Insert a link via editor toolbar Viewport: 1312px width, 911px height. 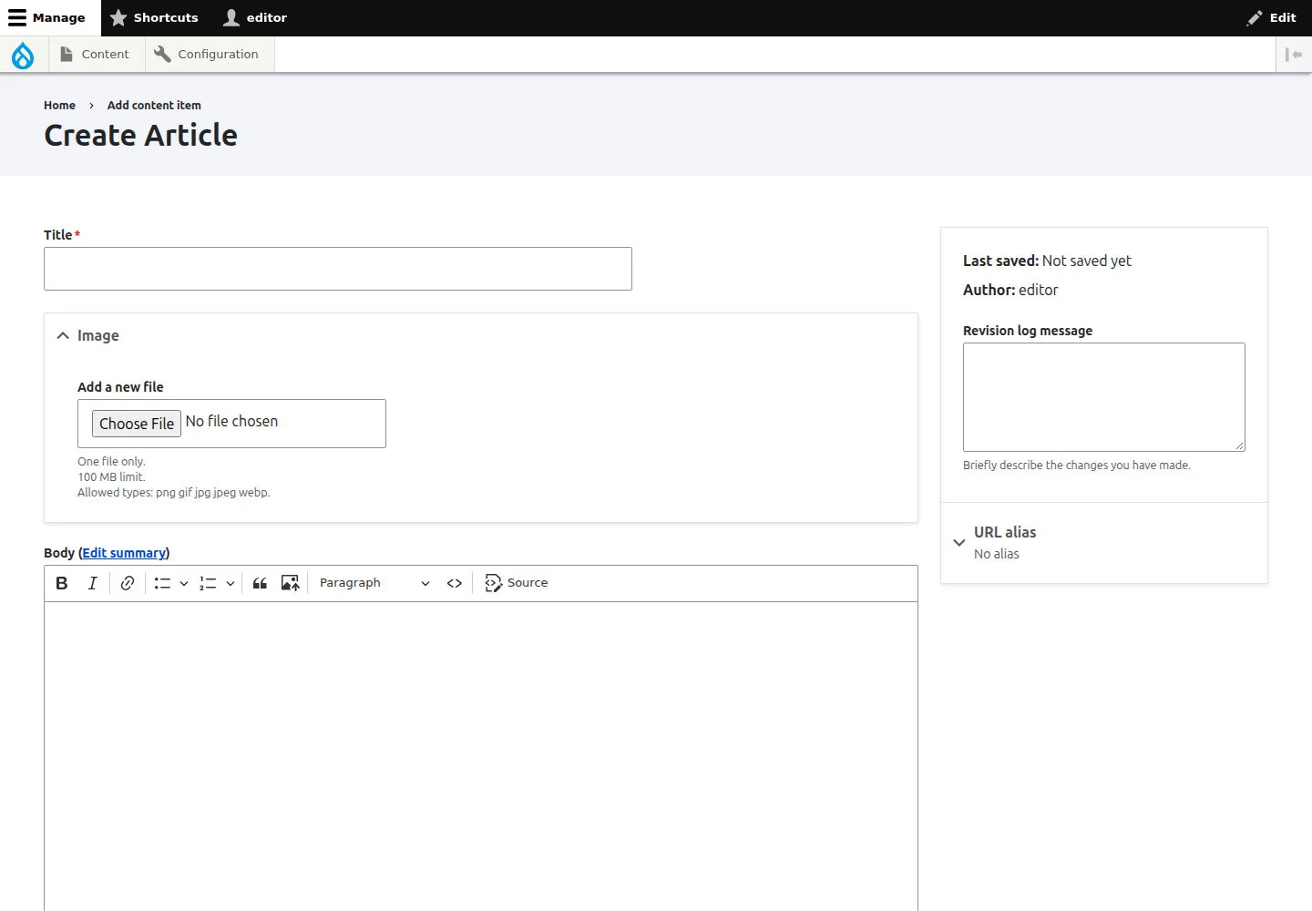pyautogui.click(x=128, y=583)
